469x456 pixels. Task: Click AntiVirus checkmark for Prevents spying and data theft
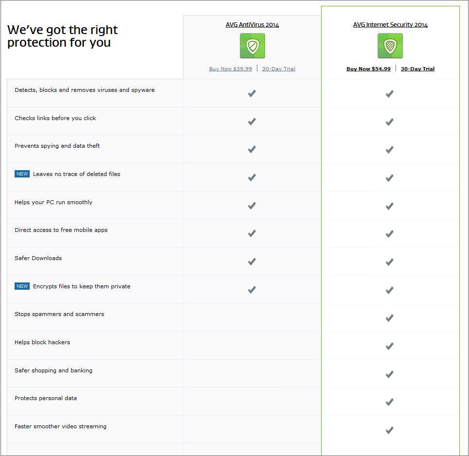(x=252, y=149)
